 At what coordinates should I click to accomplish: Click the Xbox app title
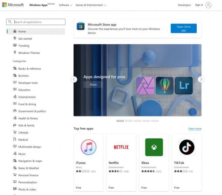click(x=145, y=163)
